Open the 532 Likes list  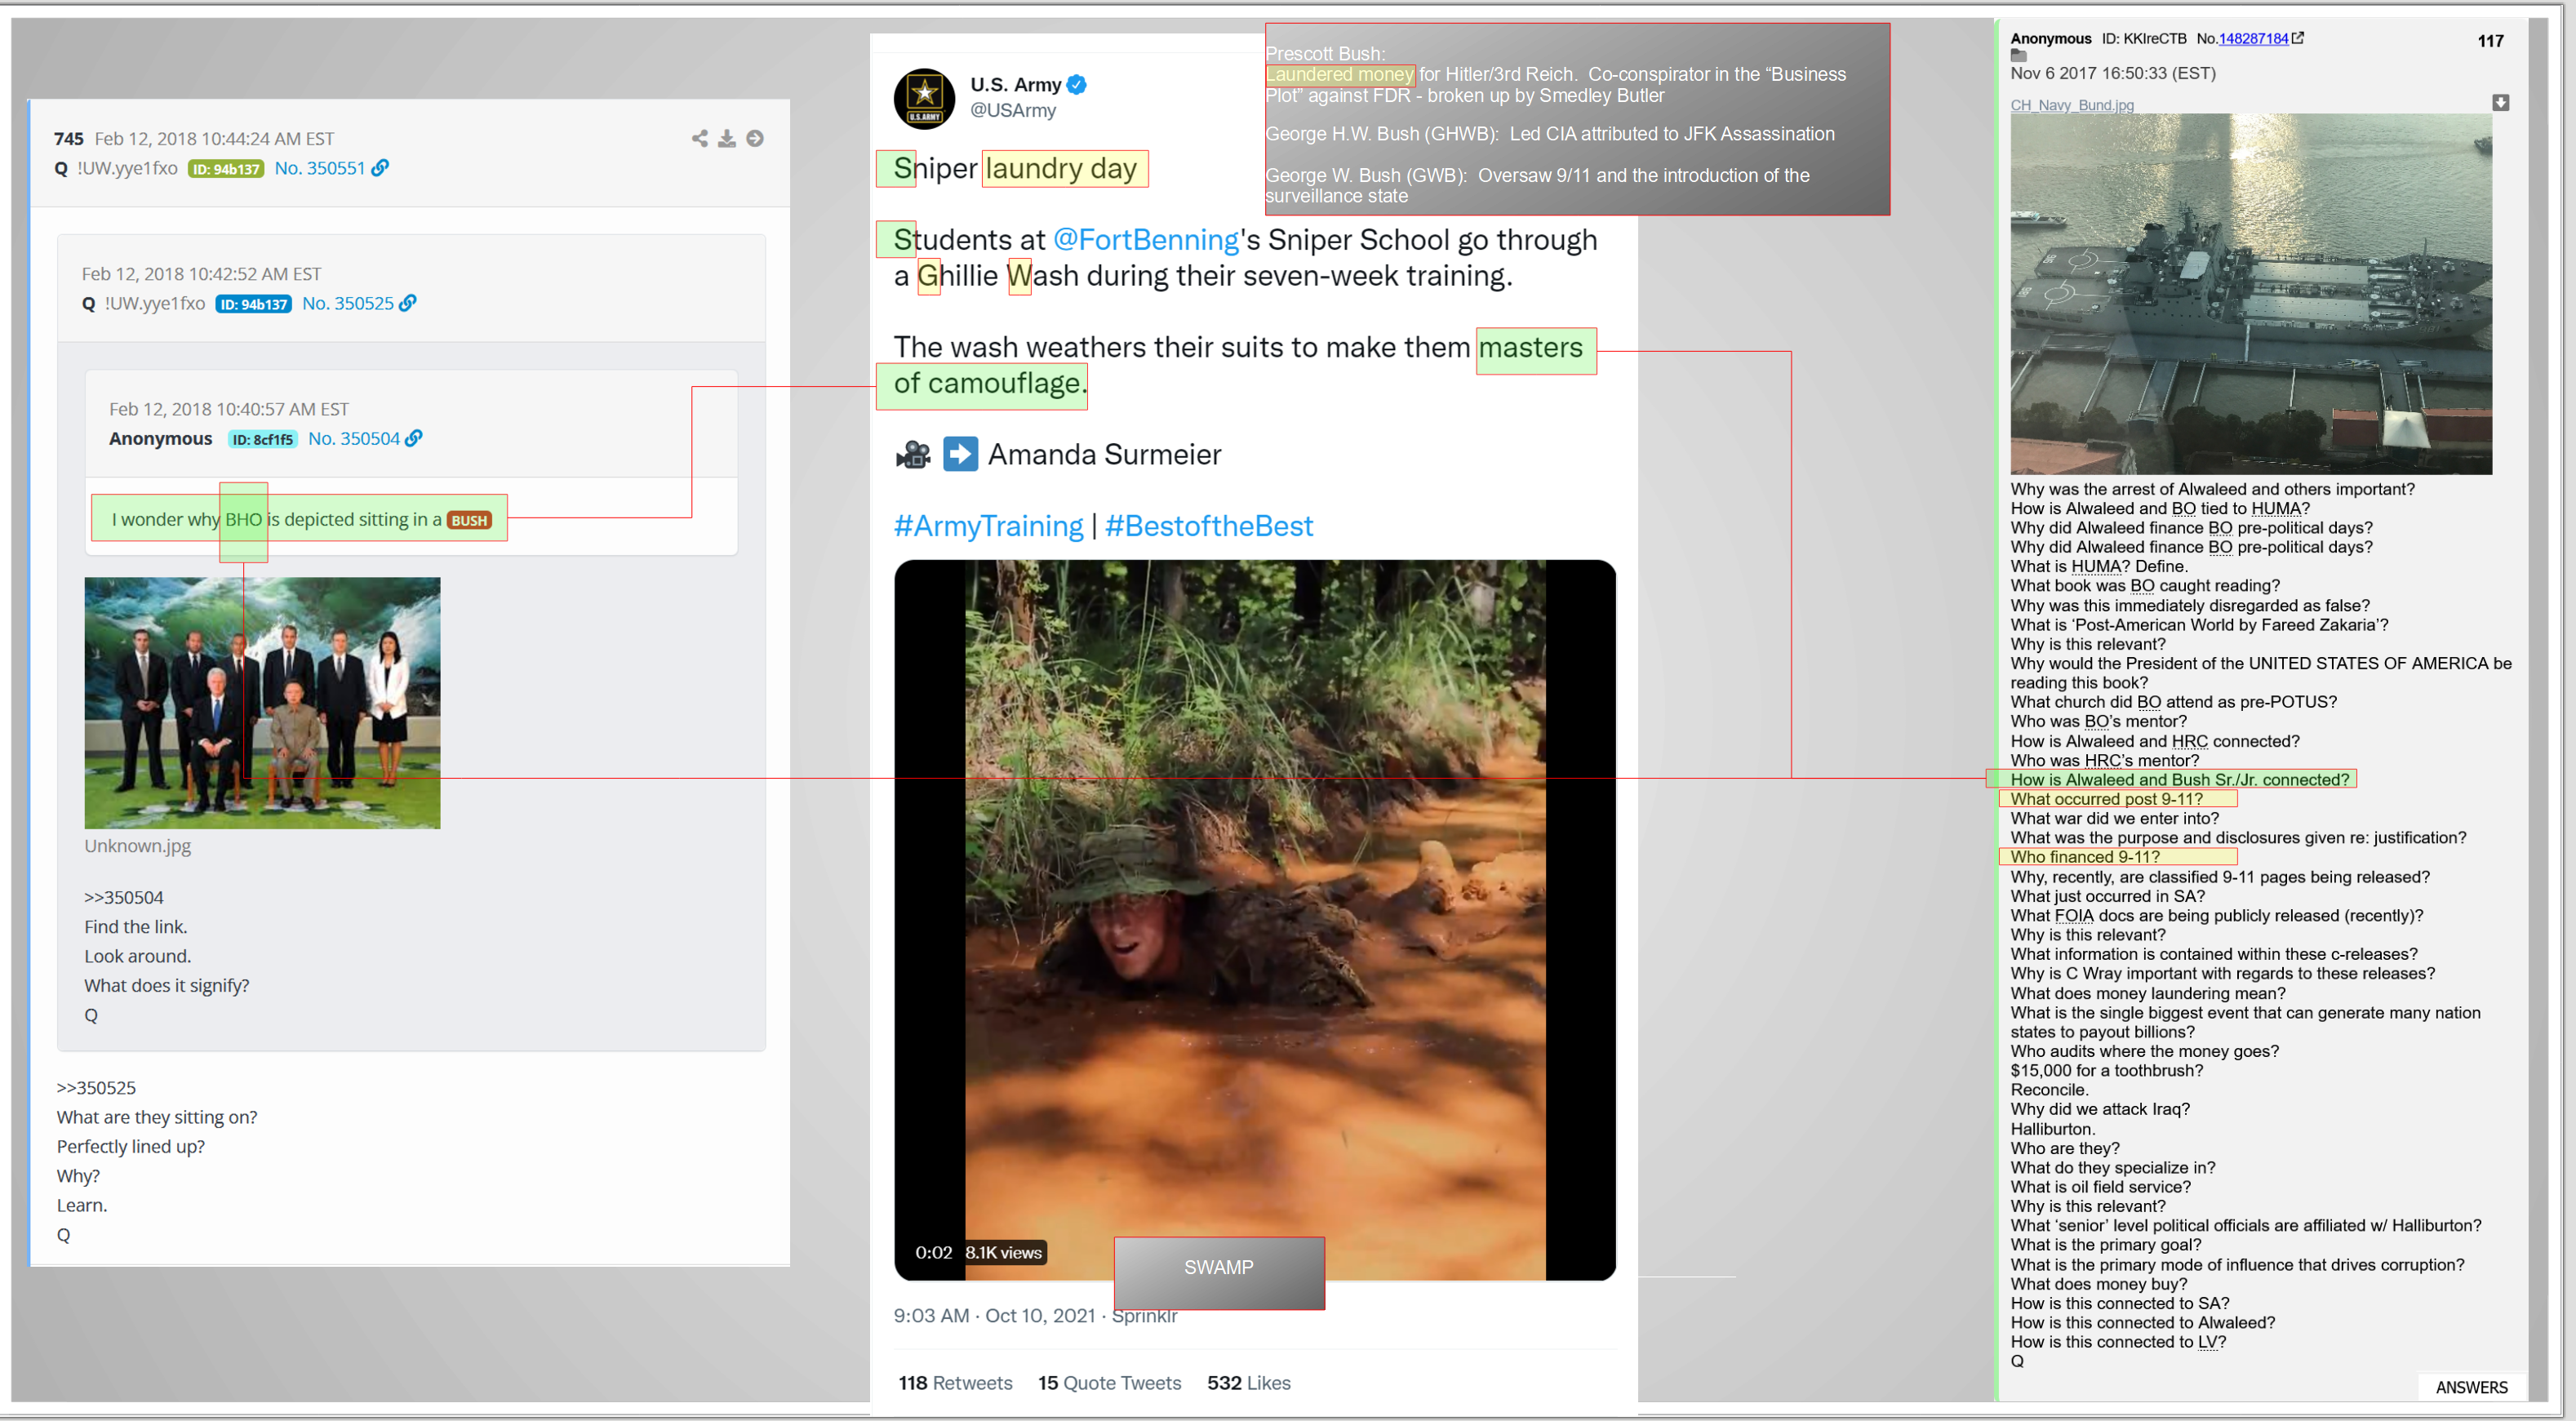[x=1248, y=1382]
